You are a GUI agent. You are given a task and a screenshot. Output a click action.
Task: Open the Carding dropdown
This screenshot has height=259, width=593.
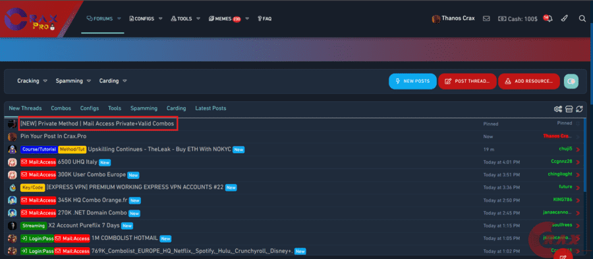tap(113, 81)
